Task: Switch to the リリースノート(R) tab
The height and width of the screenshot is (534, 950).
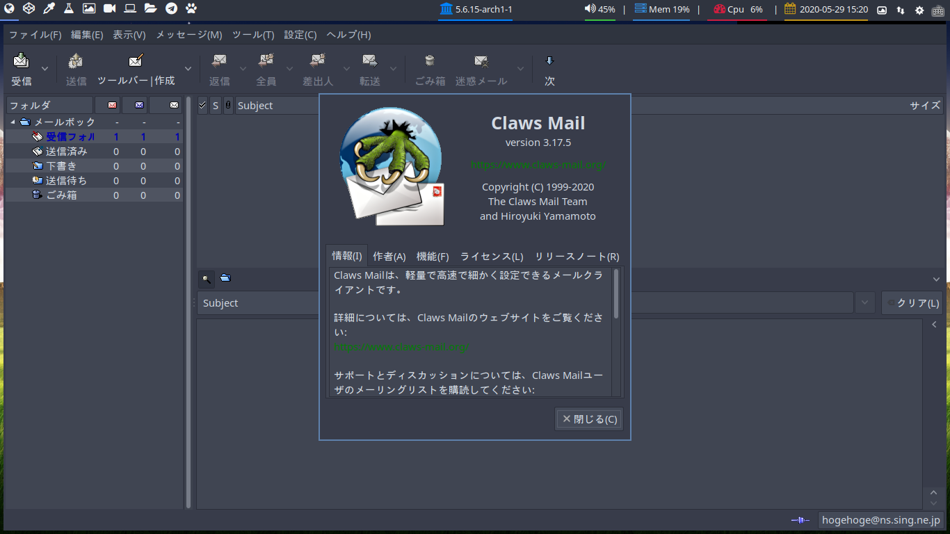Action: [x=577, y=257]
